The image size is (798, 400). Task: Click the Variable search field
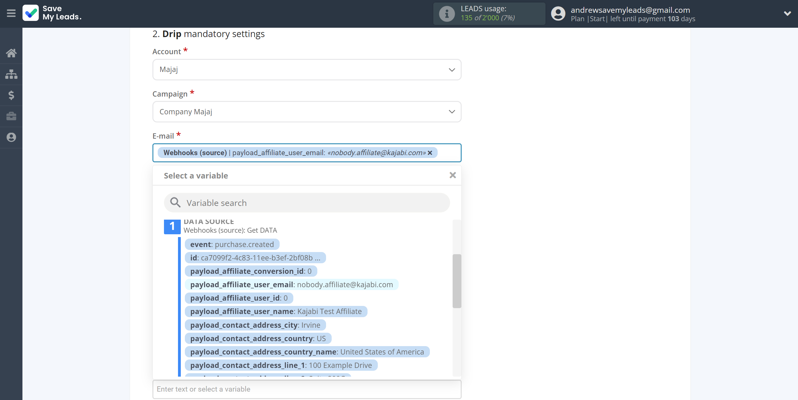307,203
